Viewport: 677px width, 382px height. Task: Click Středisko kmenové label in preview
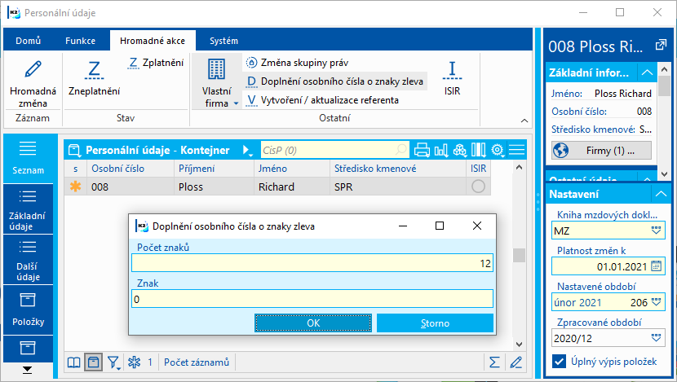point(593,130)
